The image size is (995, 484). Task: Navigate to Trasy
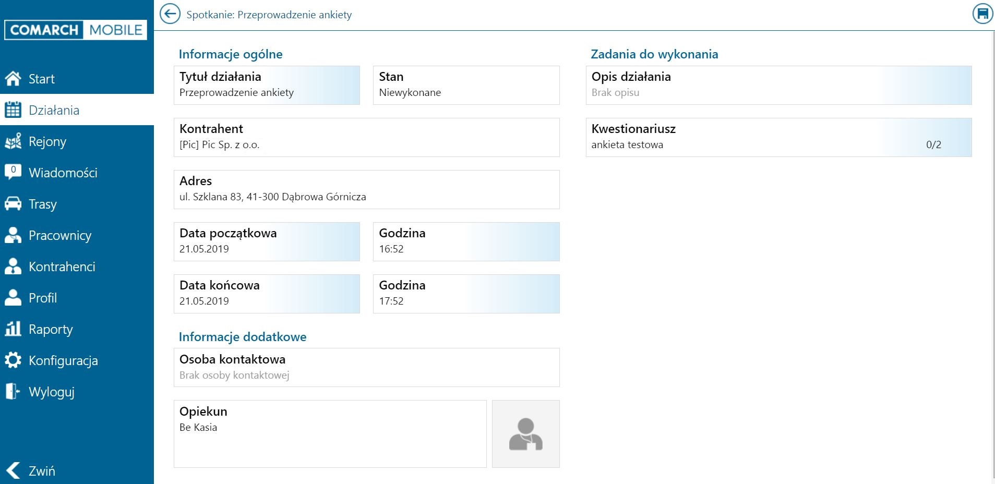pos(77,204)
